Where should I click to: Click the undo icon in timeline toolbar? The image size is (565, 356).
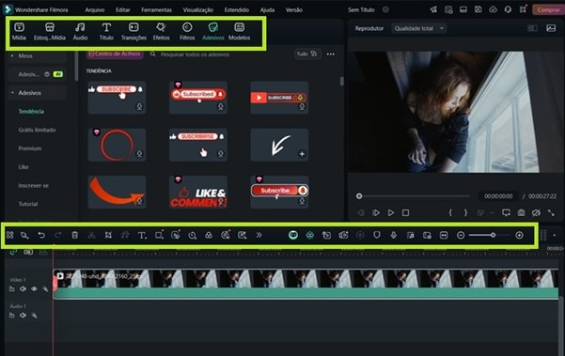pyautogui.click(x=41, y=235)
